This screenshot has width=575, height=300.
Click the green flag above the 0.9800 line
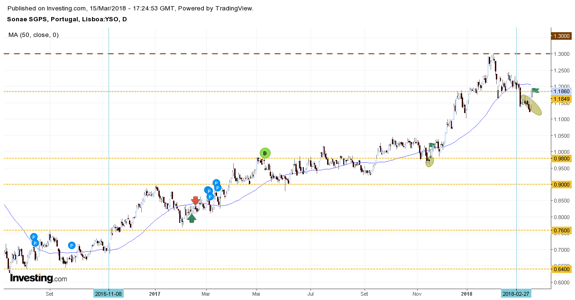click(432, 146)
